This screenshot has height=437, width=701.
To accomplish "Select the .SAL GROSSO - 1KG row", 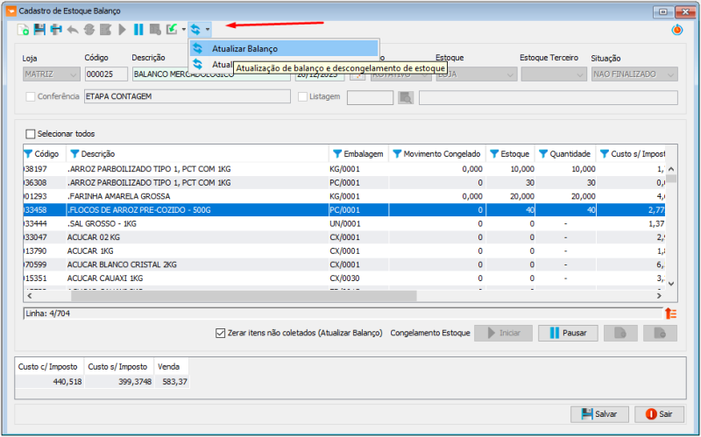I will point(344,224).
